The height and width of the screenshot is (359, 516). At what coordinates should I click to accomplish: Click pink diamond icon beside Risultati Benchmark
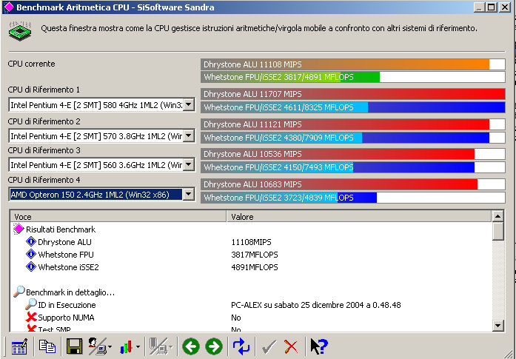pos(19,229)
